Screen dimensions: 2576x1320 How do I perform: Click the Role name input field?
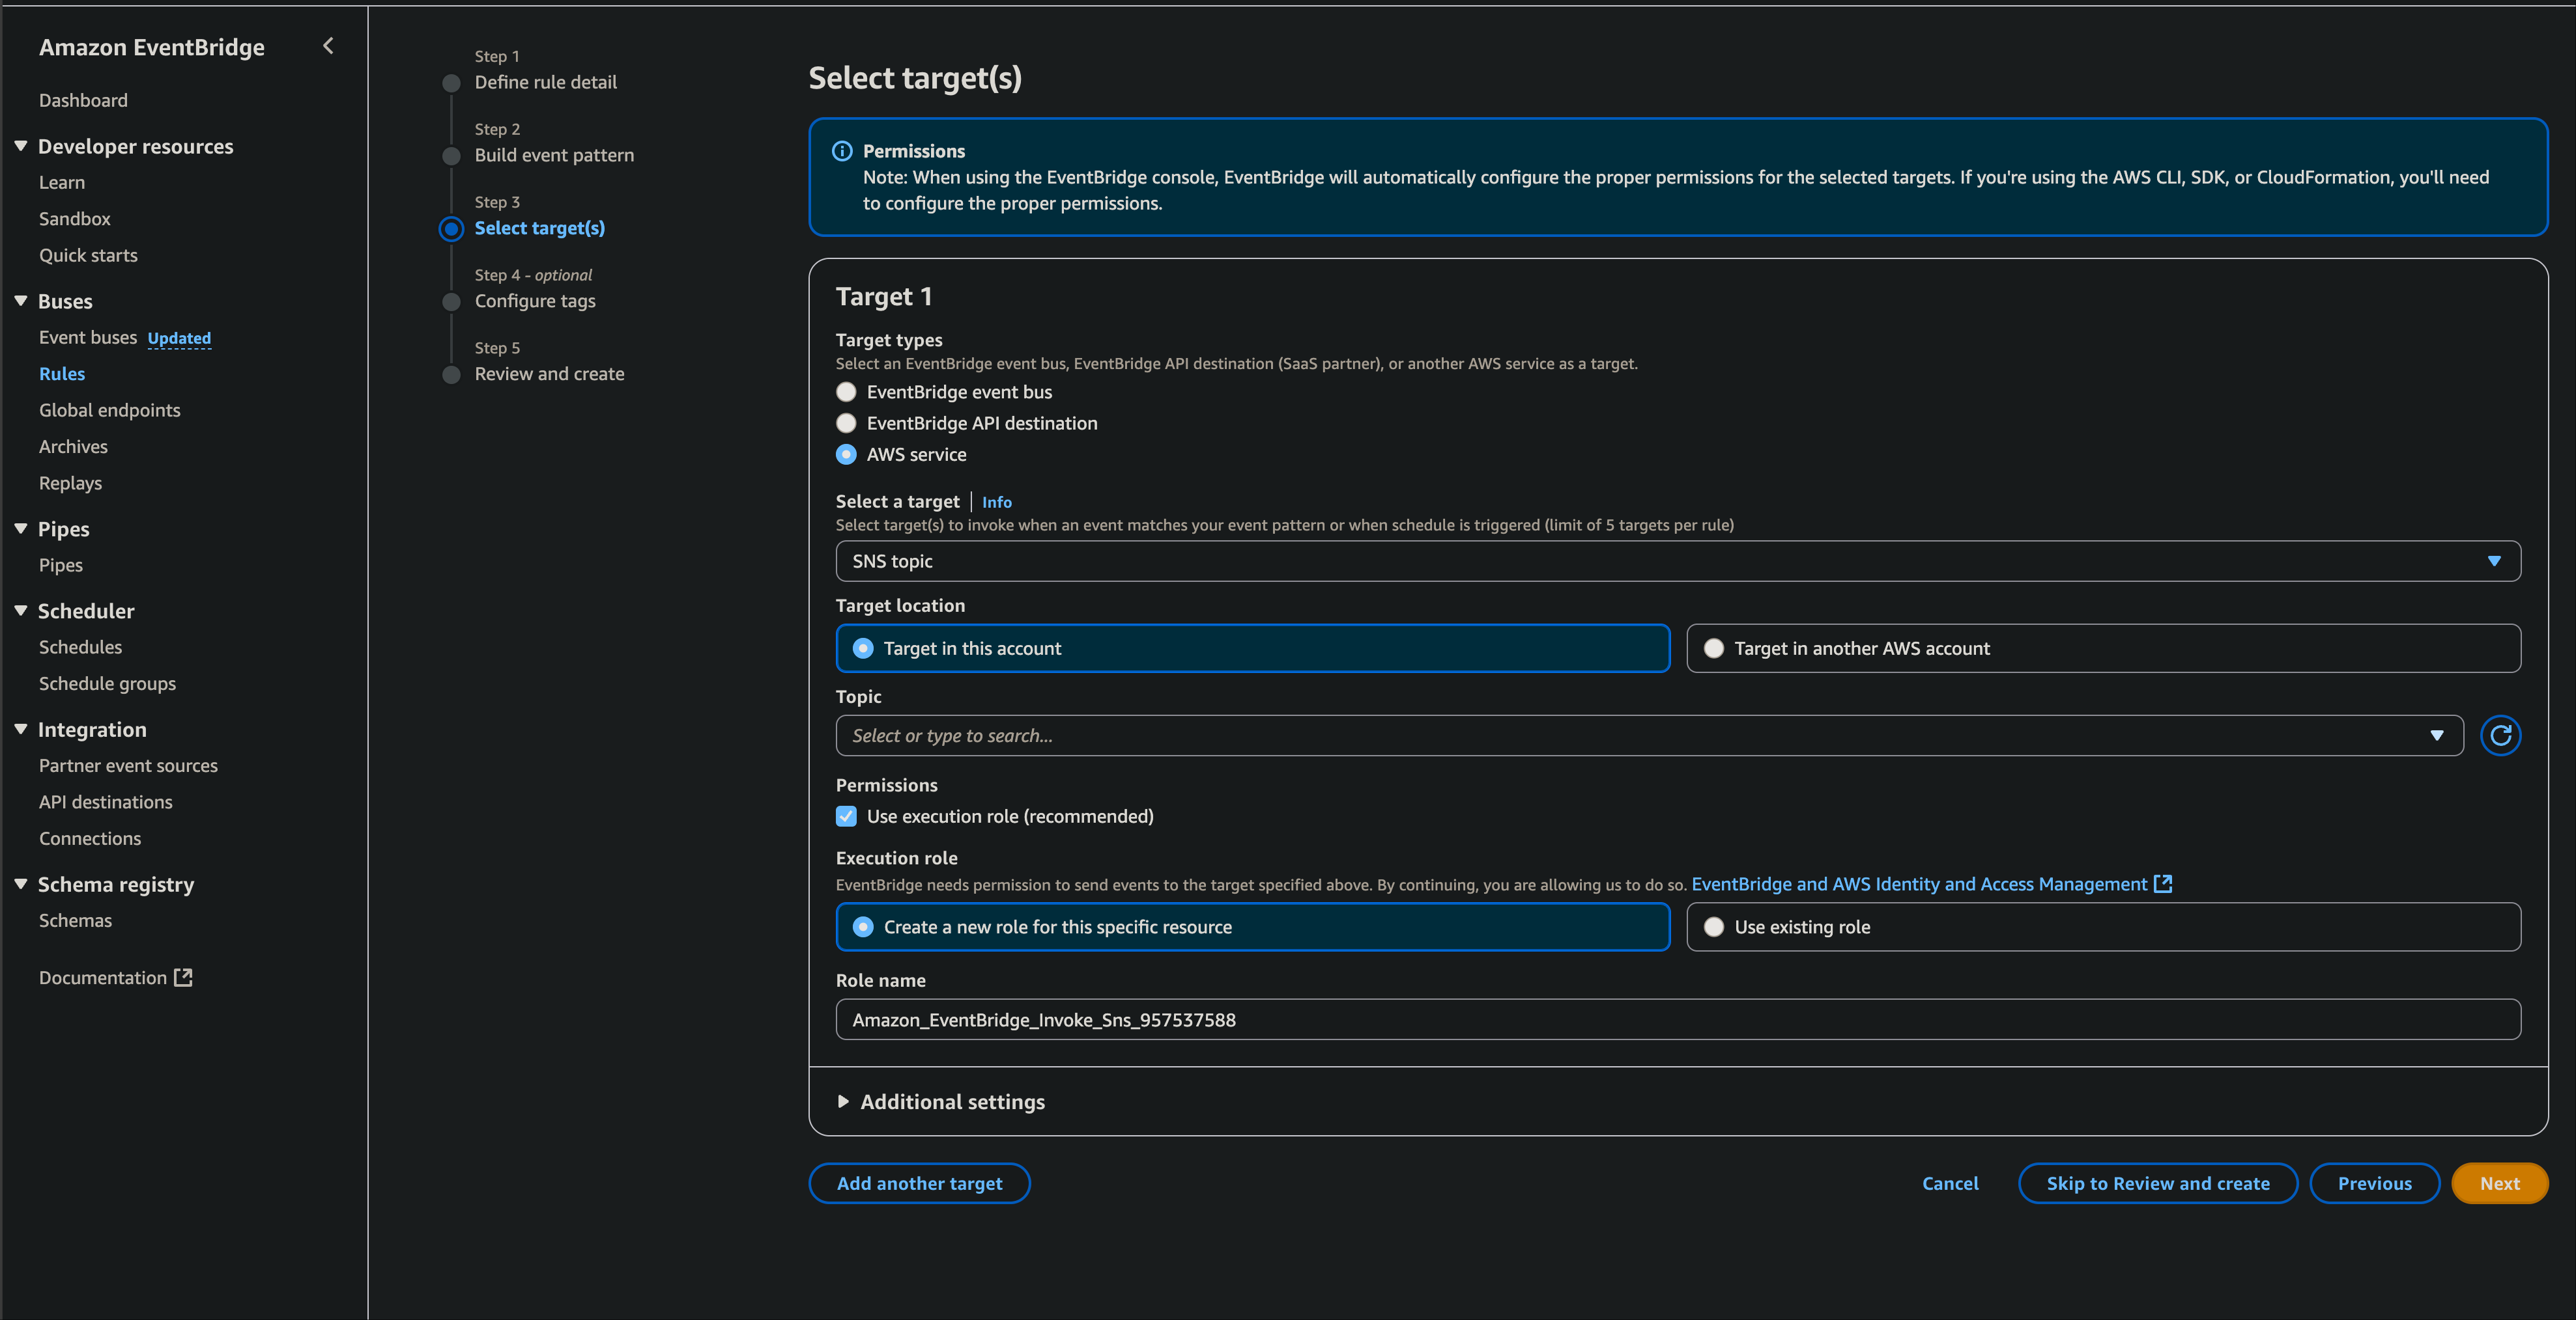[x=1677, y=1019]
